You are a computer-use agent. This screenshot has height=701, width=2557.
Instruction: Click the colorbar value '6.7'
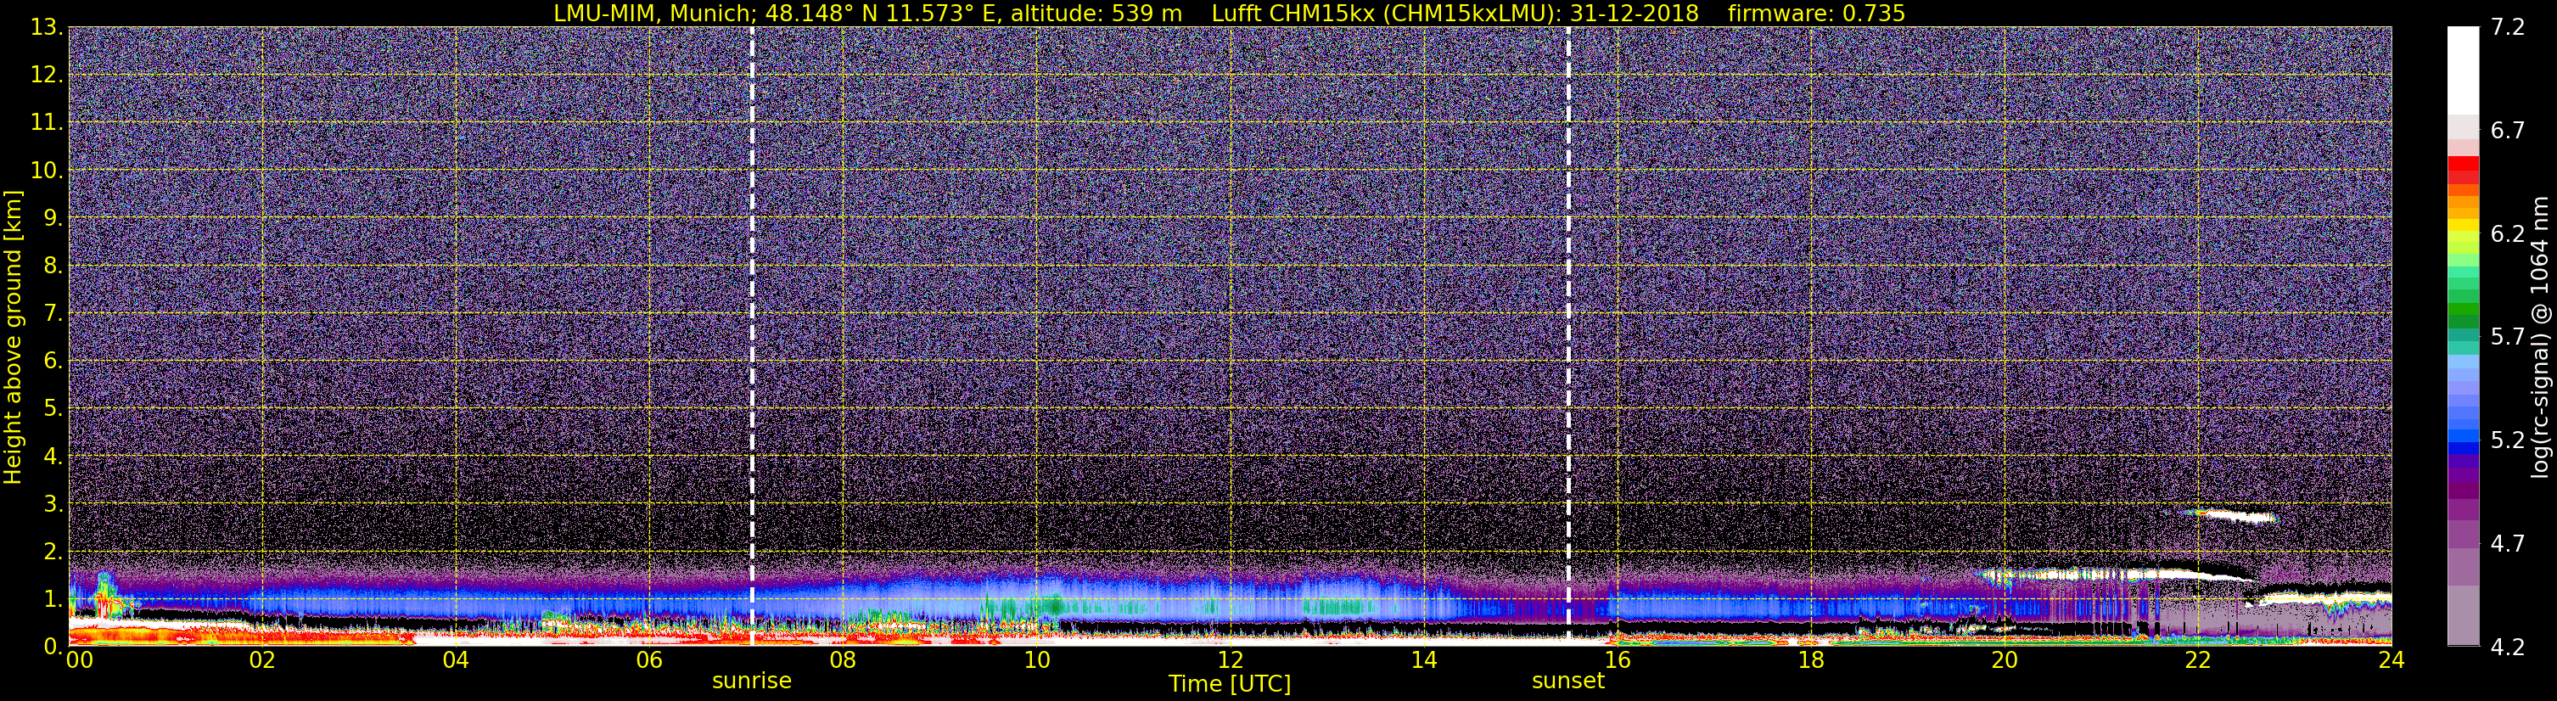[2509, 131]
